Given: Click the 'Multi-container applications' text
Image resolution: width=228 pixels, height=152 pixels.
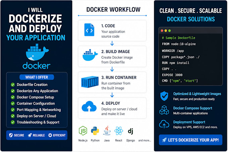Looking at the screenshot, I should [x=190, y=113].
